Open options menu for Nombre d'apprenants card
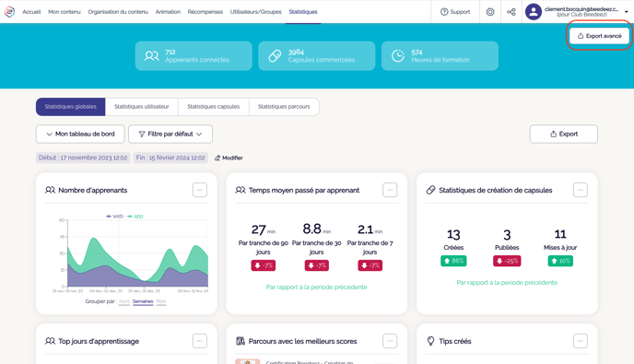 [200, 190]
